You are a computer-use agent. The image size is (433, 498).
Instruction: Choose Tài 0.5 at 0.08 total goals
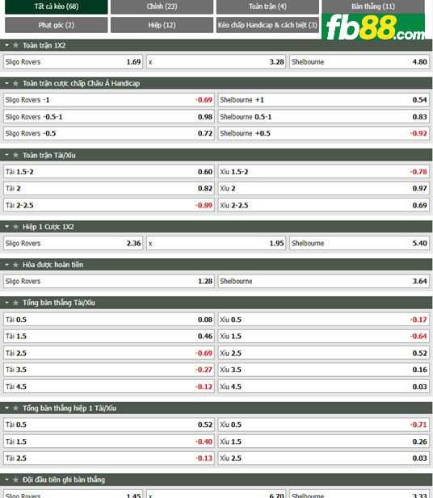click(x=109, y=320)
